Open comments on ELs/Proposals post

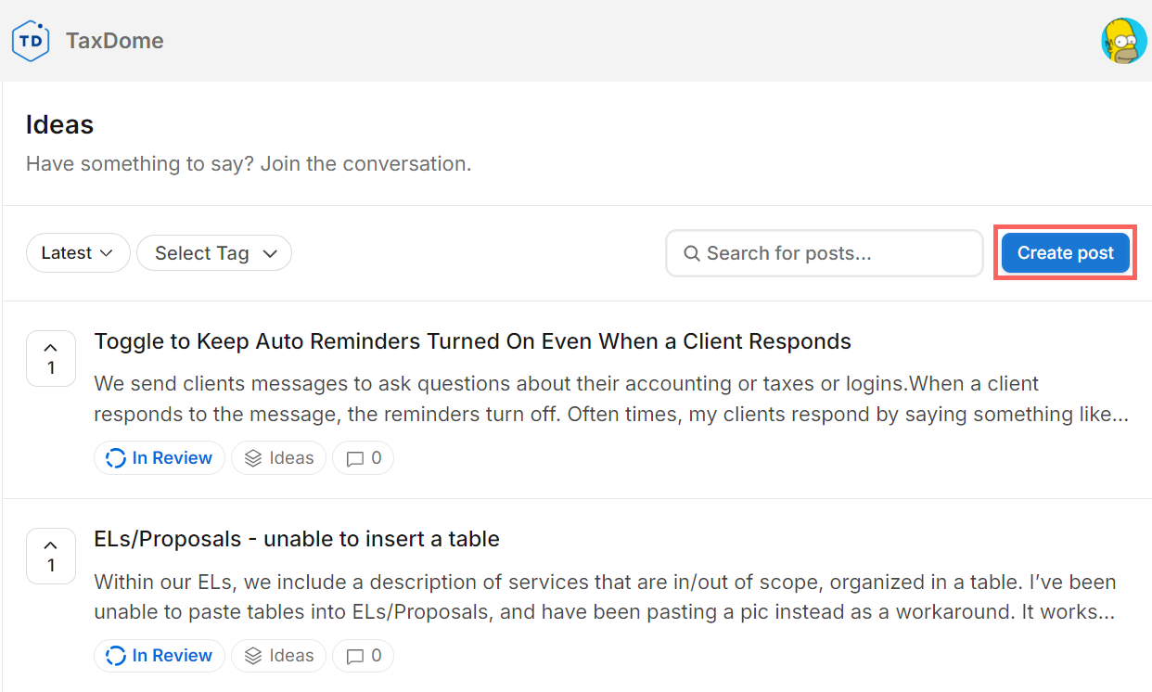pyautogui.click(x=363, y=656)
